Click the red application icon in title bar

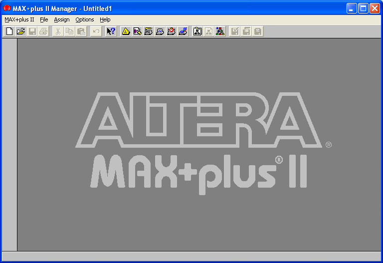point(7,8)
